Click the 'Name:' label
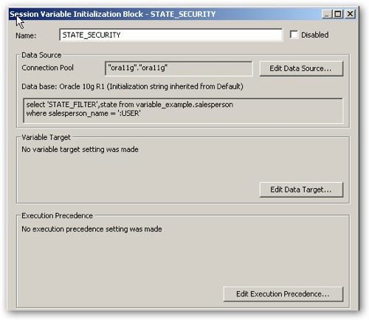The width and height of the screenshot is (369, 320). point(26,35)
